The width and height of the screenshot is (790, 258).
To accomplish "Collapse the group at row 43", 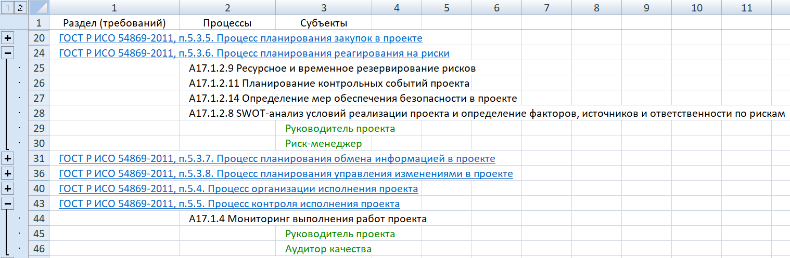I will tap(8, 203).
